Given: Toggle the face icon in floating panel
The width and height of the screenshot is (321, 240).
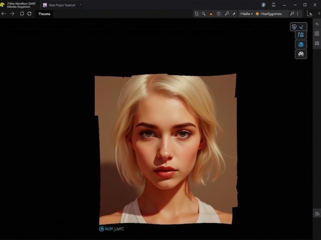Looking at the screenshot, I should (x=294, y=27).
